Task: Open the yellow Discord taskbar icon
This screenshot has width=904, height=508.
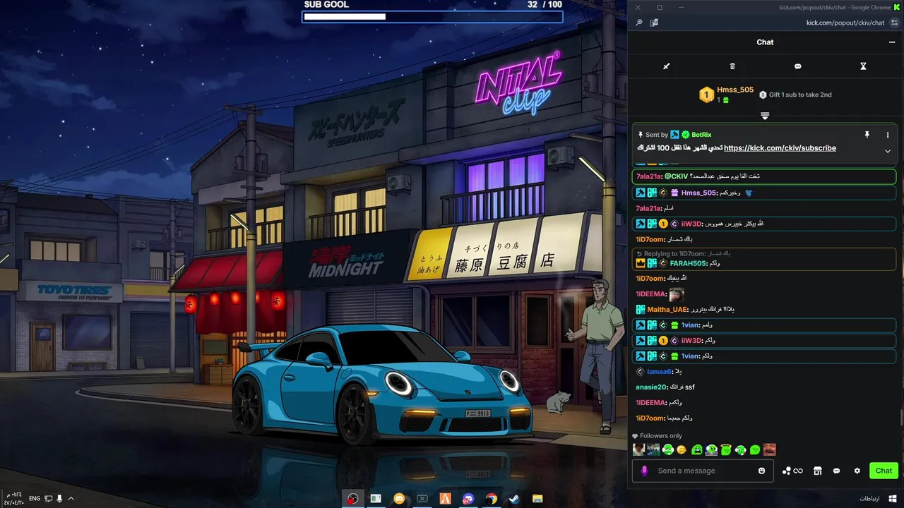Action: (x=399, y=499)
